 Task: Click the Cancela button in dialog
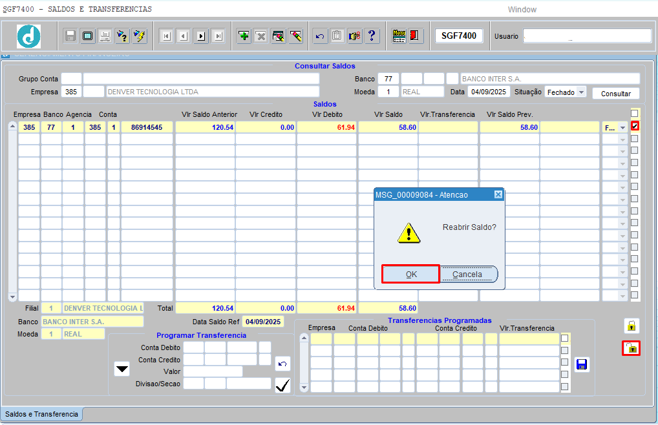467,274
